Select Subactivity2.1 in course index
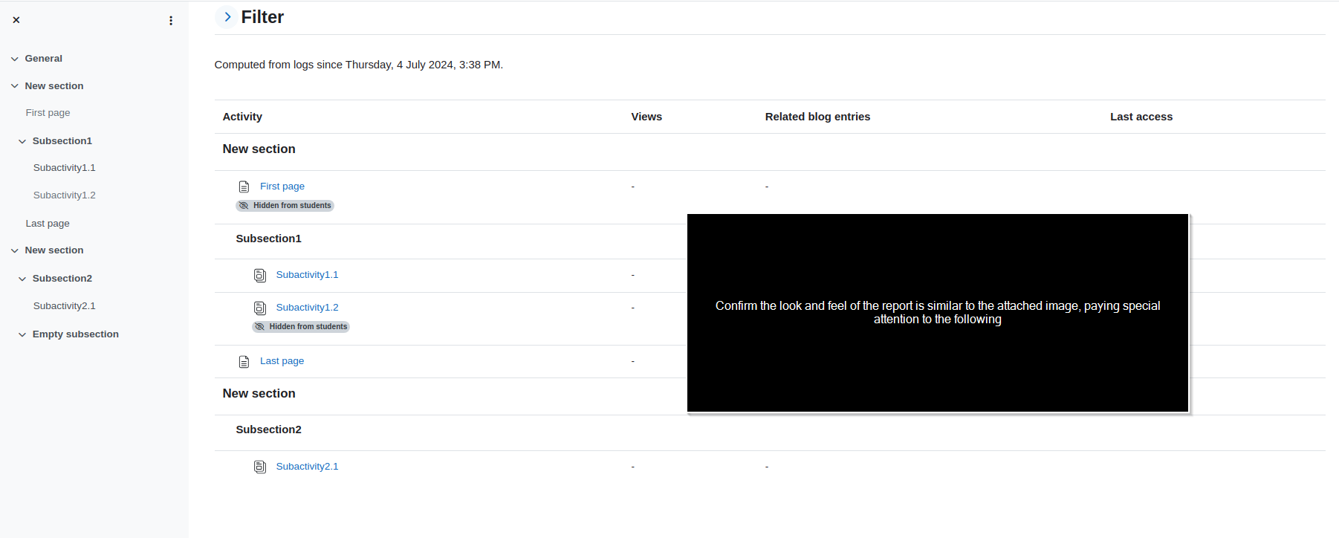 (x=65, y=306)
